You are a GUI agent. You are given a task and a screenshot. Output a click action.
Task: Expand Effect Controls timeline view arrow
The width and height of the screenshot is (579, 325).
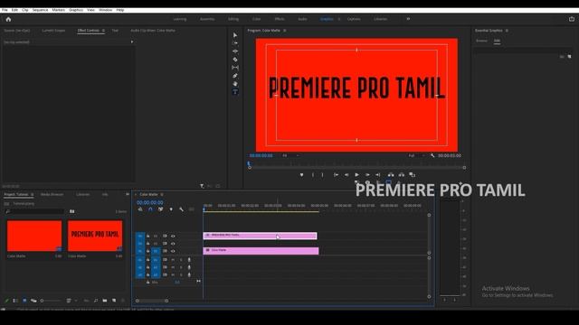(x=132, y=42)
